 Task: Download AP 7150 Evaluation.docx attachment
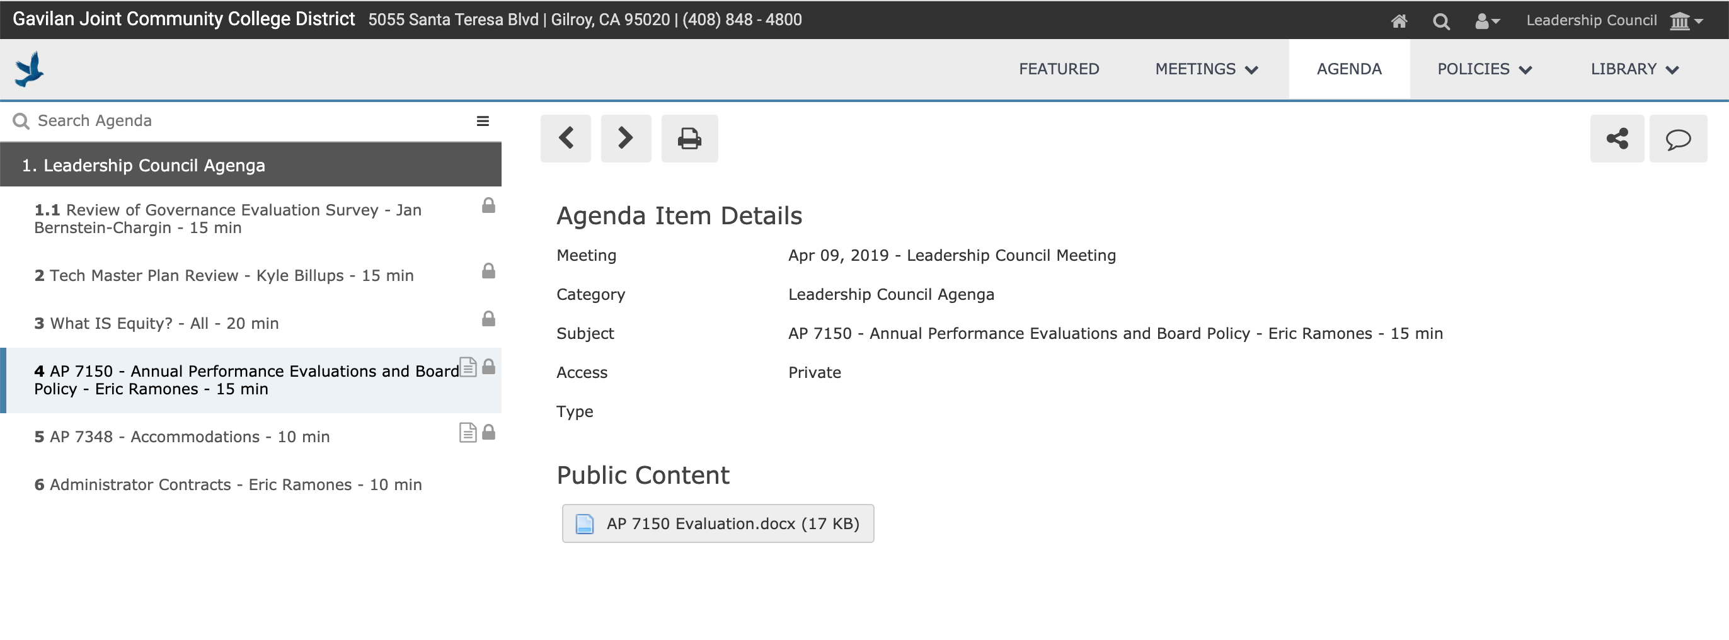tap(718, 523)
